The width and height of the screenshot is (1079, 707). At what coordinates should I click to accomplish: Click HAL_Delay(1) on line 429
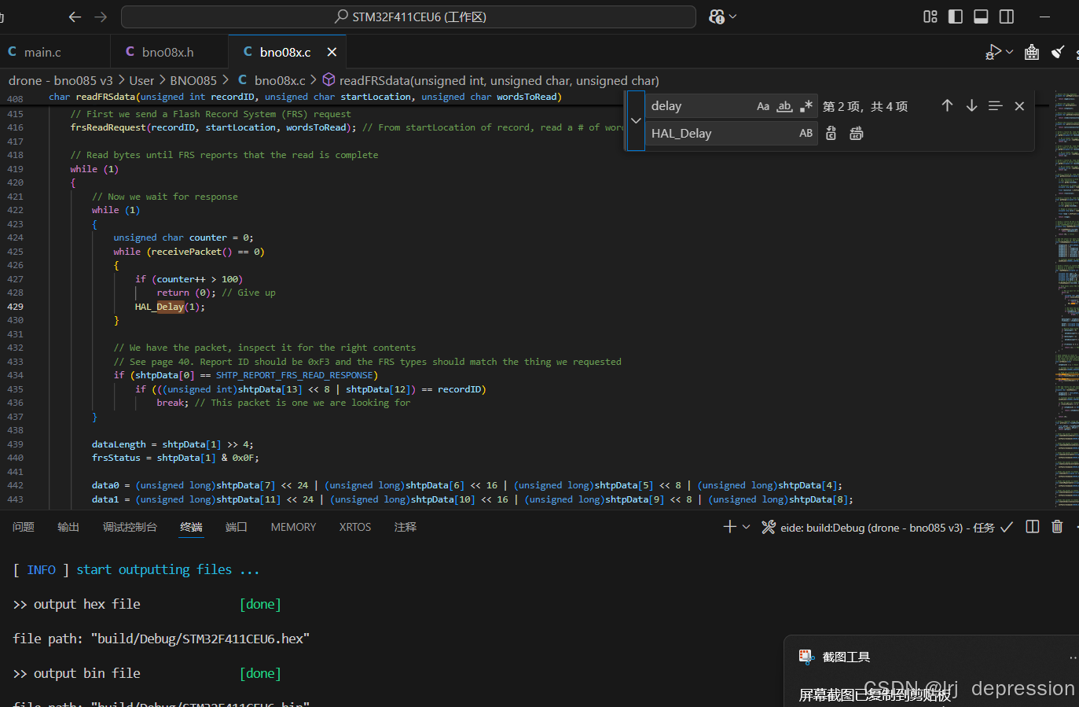tap(170, 307)
